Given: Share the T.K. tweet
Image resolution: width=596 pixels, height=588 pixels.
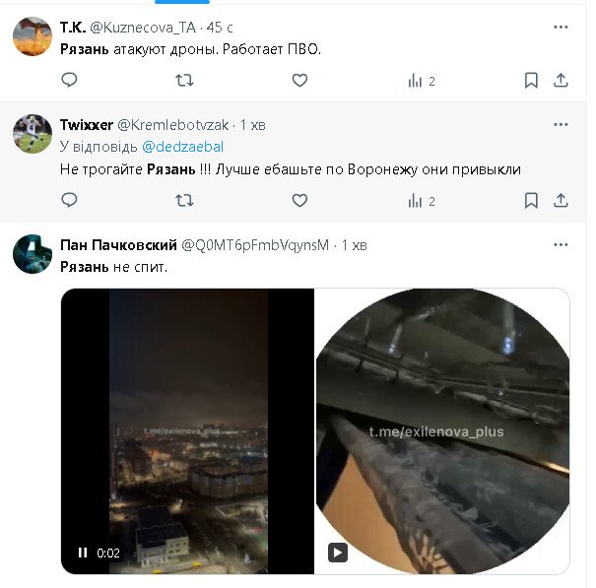Looking at the screenshot, I should (561, 81).
